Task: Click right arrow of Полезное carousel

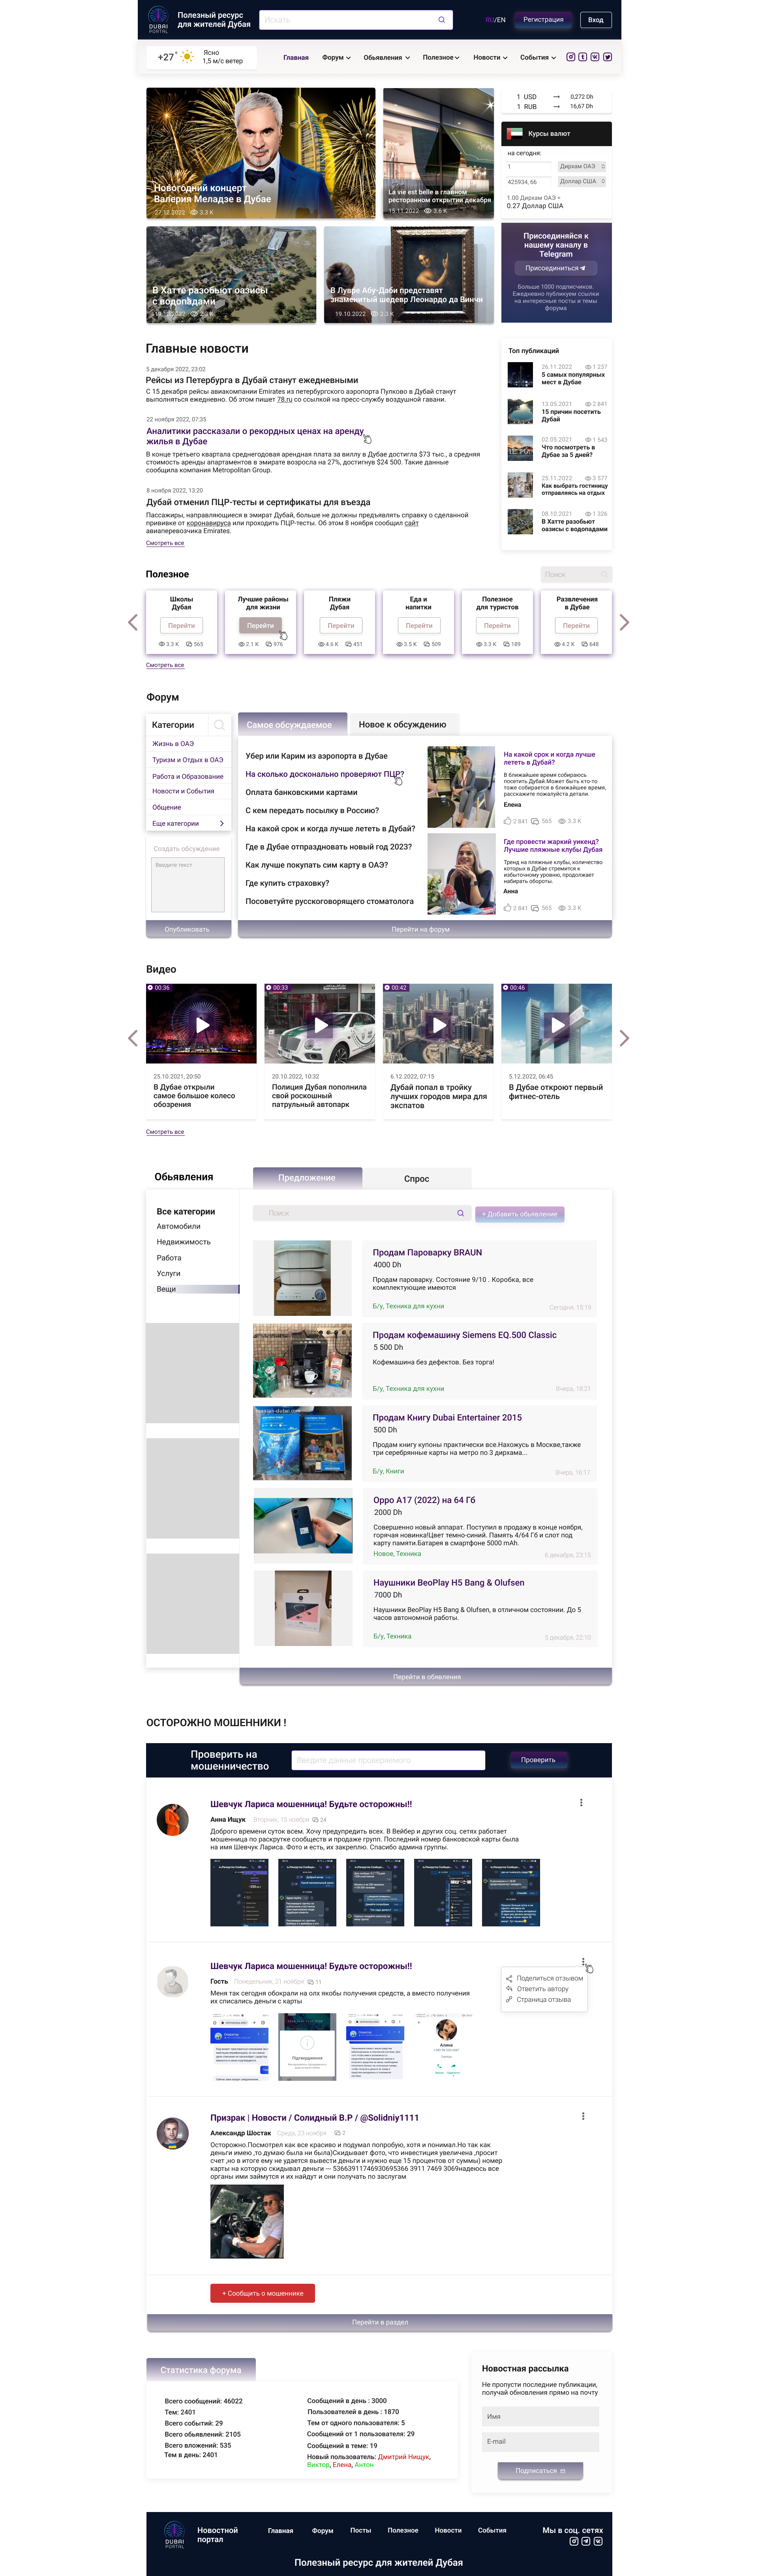Action: pyautogui.click(x=624, y=622)
